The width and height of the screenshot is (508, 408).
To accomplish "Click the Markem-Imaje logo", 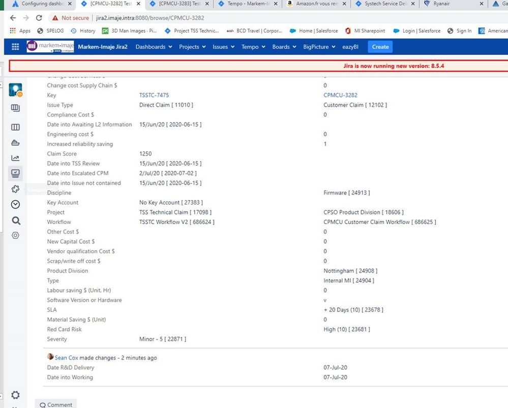I will (x=50, y=46).
